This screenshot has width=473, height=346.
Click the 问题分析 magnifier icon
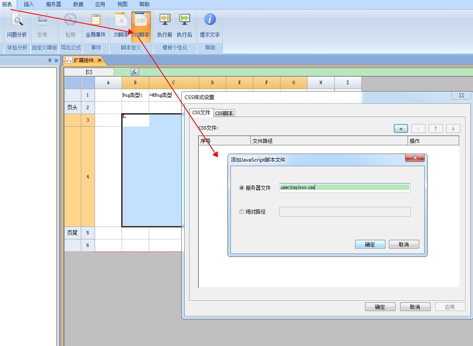(17, 20)
